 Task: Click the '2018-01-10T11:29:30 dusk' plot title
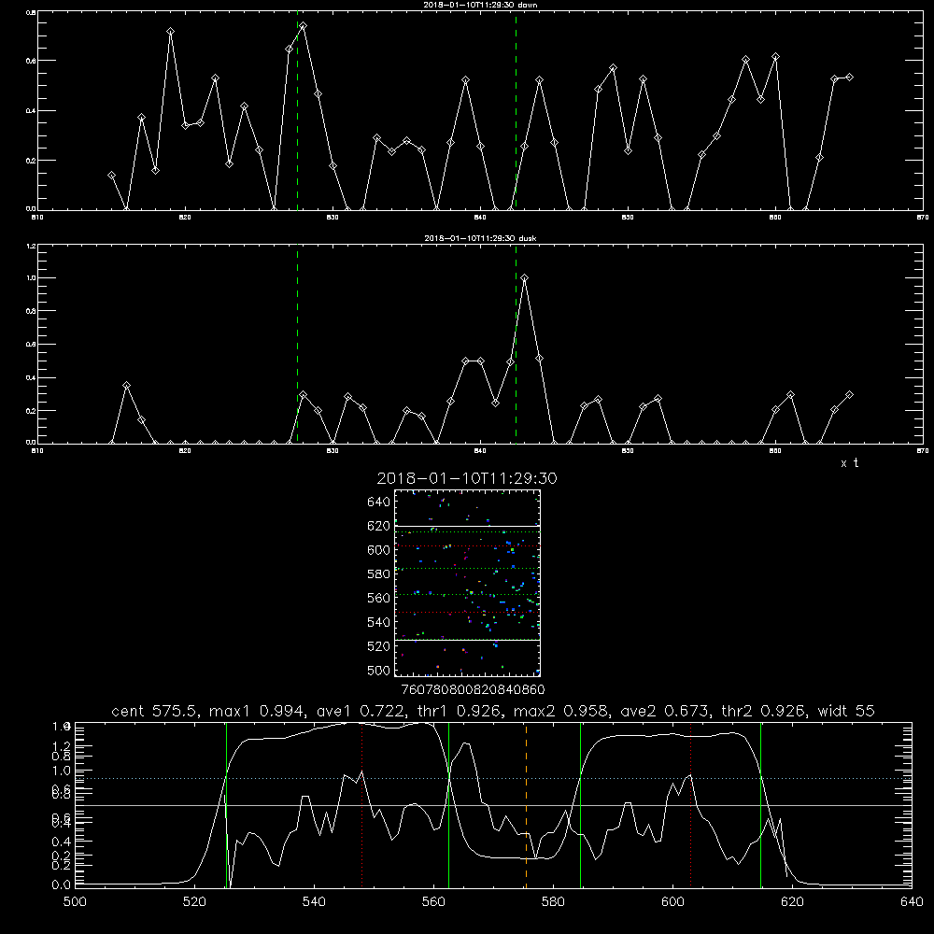tap(480, 238)
